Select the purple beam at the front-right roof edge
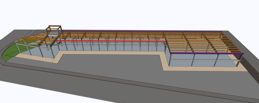This screenshot has height=103, width=259. click(207, 53)
